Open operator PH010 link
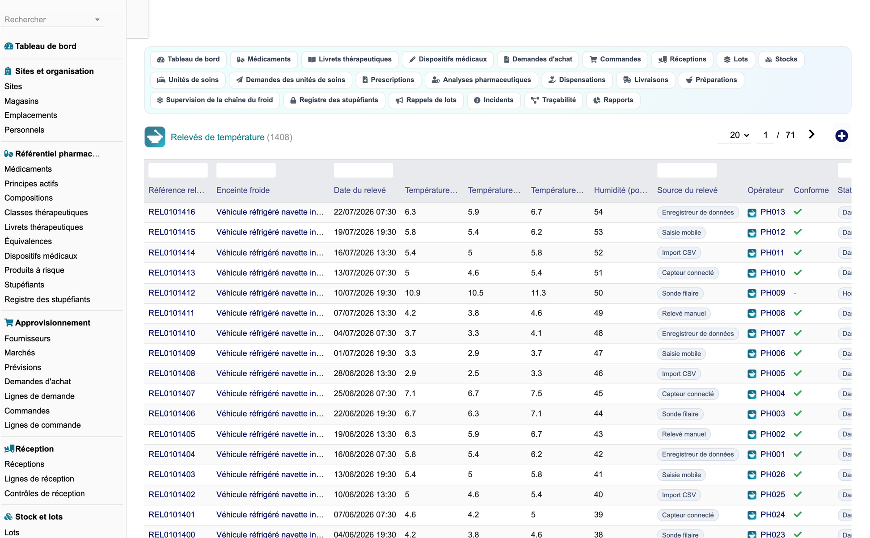870x538 pixels. [773, 273]
